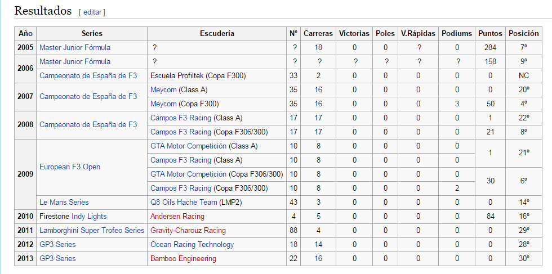This screenshot has width=552, height=274.
Task: Click the 'Escudería' column header
Action: pos(217,33)
